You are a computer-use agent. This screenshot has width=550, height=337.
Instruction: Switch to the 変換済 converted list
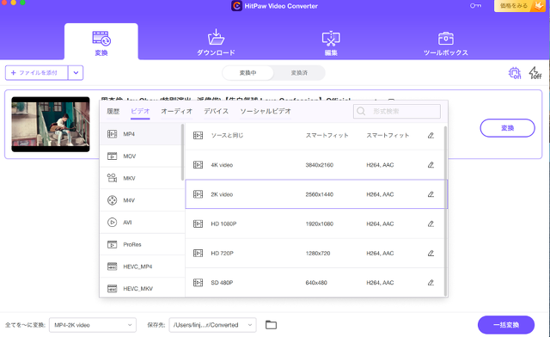point(299,73)
